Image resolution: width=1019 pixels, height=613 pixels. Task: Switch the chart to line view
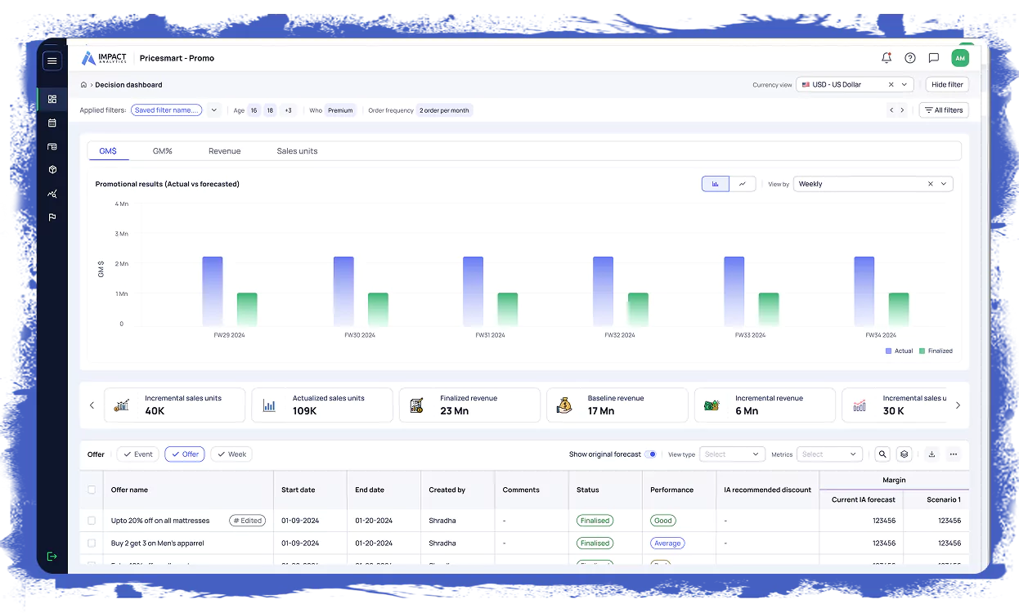[742, 184]
